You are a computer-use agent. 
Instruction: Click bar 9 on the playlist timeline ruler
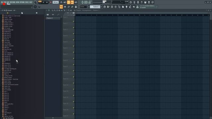pyautogui.click(x=118, y=15)
